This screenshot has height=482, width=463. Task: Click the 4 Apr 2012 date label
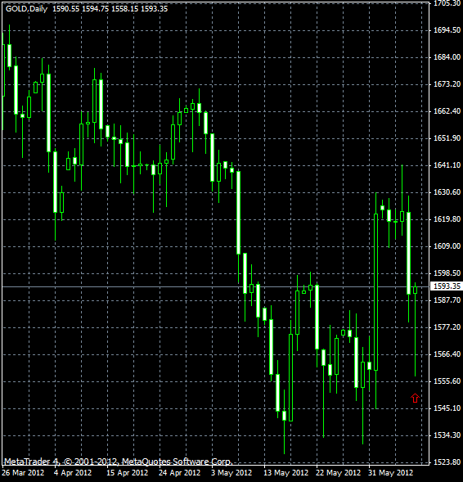(x=73, y=473)
